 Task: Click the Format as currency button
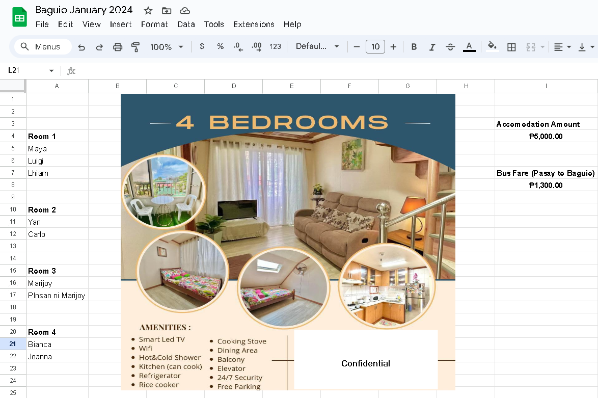pos(202,46)
